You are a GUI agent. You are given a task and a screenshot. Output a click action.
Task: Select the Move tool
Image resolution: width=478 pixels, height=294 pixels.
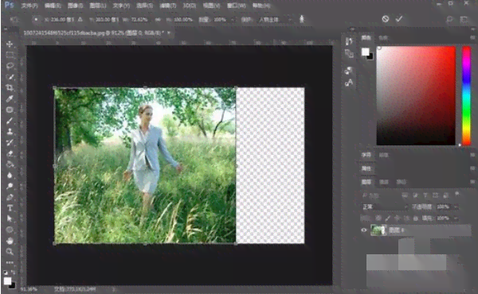click(x=10, y=44)
